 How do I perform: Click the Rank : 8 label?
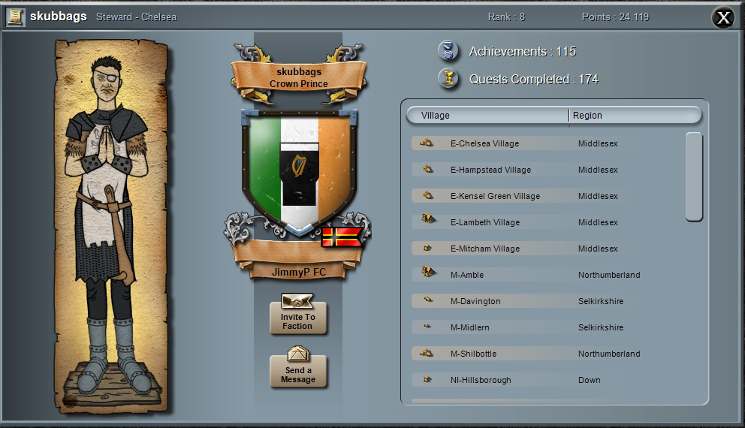tap(506, 17)
